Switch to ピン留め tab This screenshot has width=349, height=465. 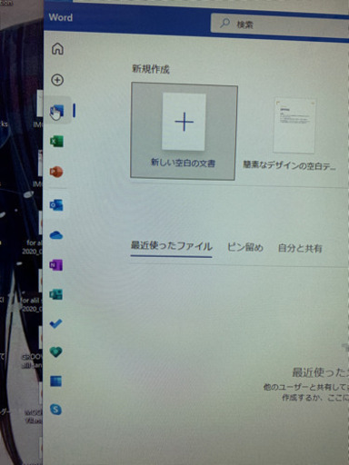point(245,247)
